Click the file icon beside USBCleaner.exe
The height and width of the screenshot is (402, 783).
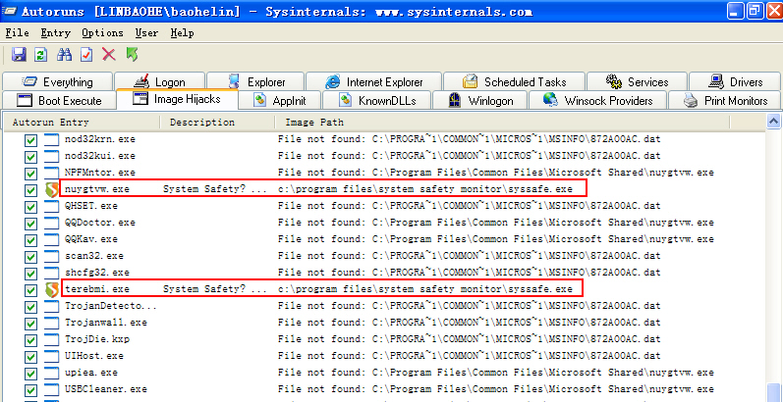pos(51,389)
